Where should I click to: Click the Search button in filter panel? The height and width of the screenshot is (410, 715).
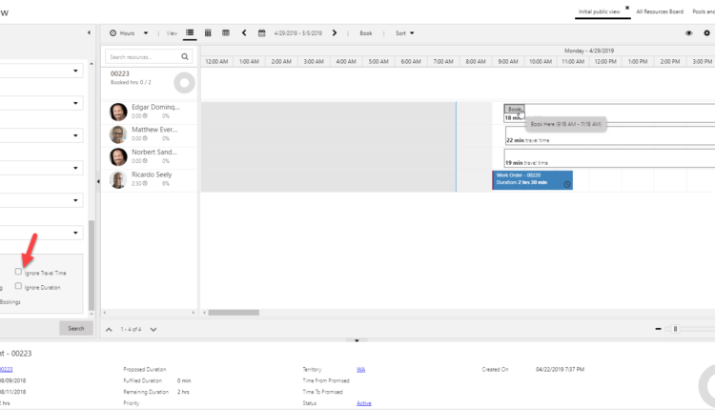click(76, 328)
